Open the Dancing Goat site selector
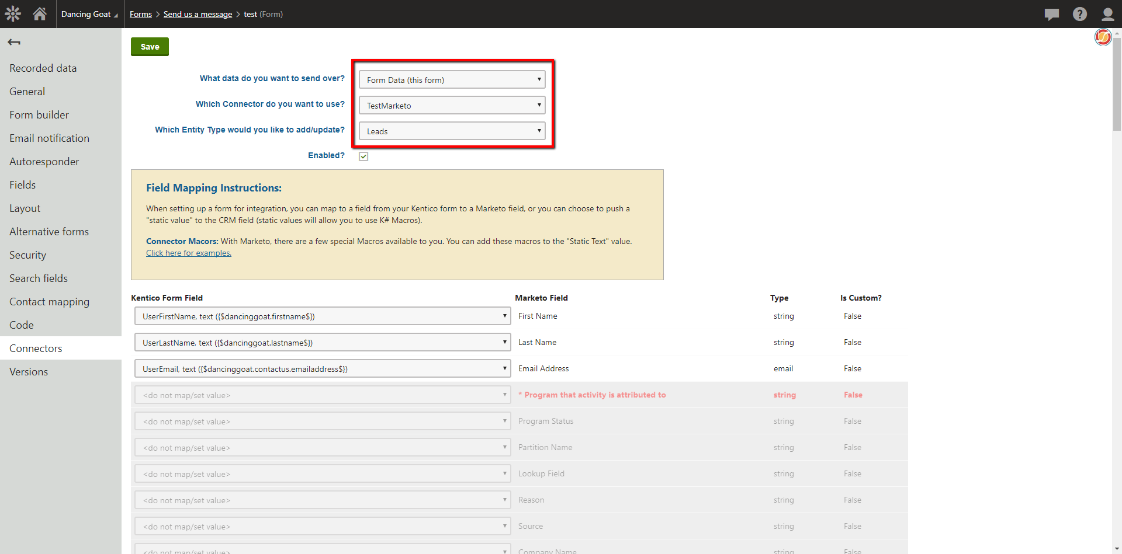1122x554 pixels. pos(89,13)
